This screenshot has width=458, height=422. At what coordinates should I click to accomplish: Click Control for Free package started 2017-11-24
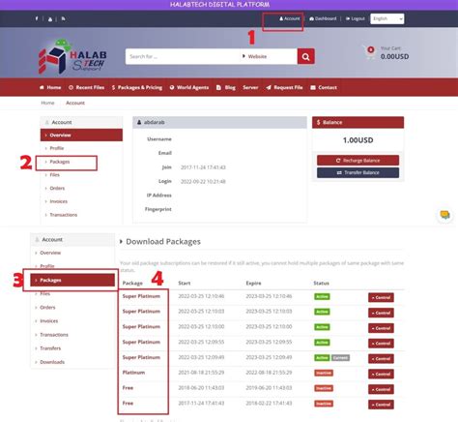click(381, 405)
